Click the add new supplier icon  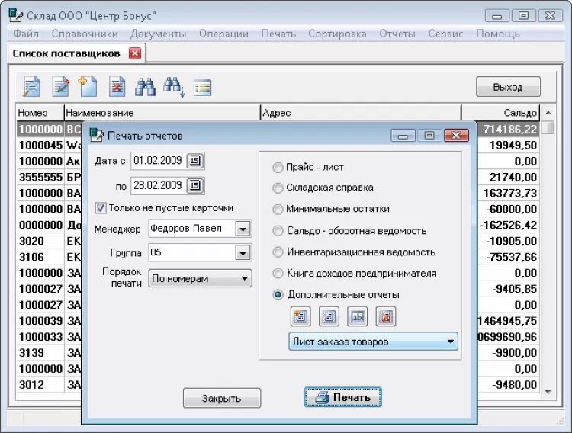[x=88, y=86]
